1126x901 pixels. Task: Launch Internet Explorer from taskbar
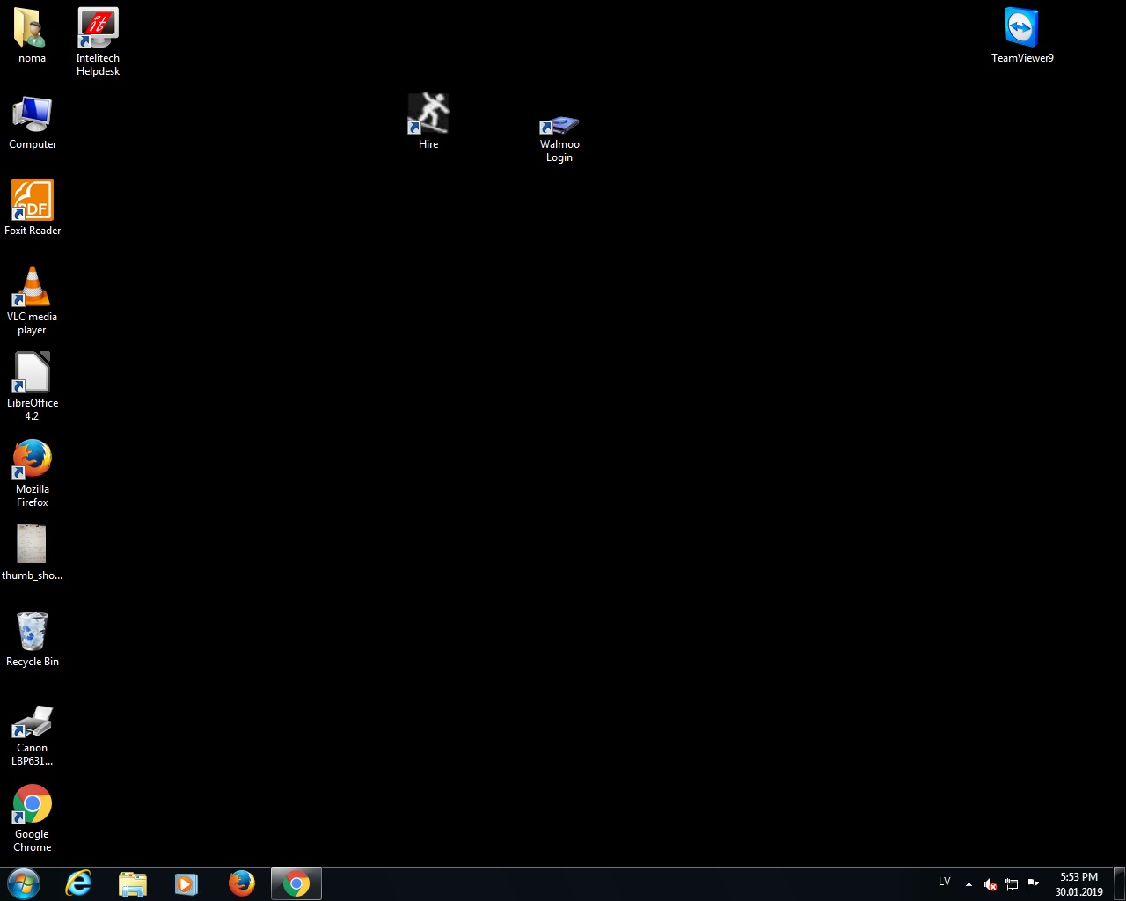[78, 883]
